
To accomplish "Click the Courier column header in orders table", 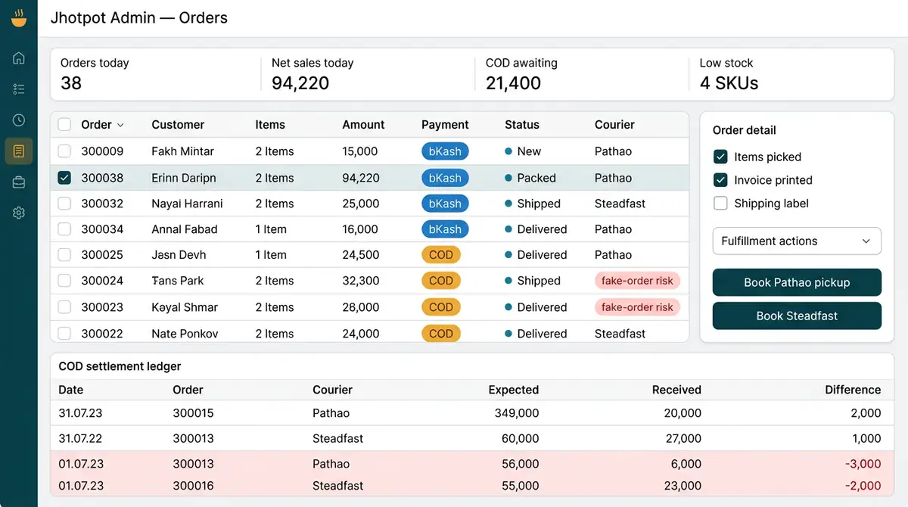I will tap(614, 125).
